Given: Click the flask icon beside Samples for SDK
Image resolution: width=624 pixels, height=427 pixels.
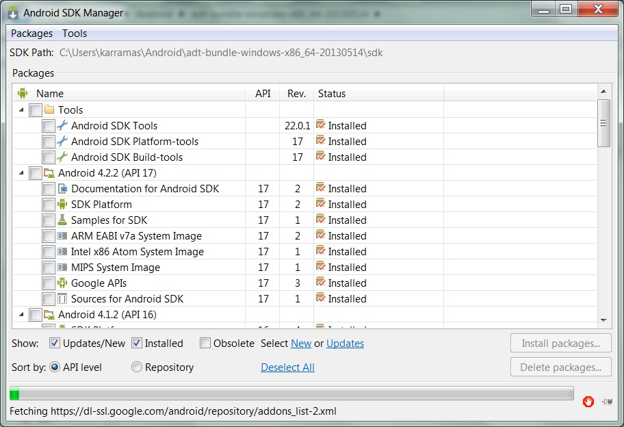Looking at the screenshot, I should [x=62, y=220].
